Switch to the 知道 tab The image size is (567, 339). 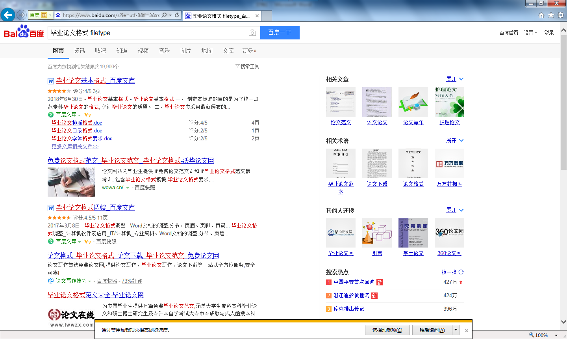[122, 50]
